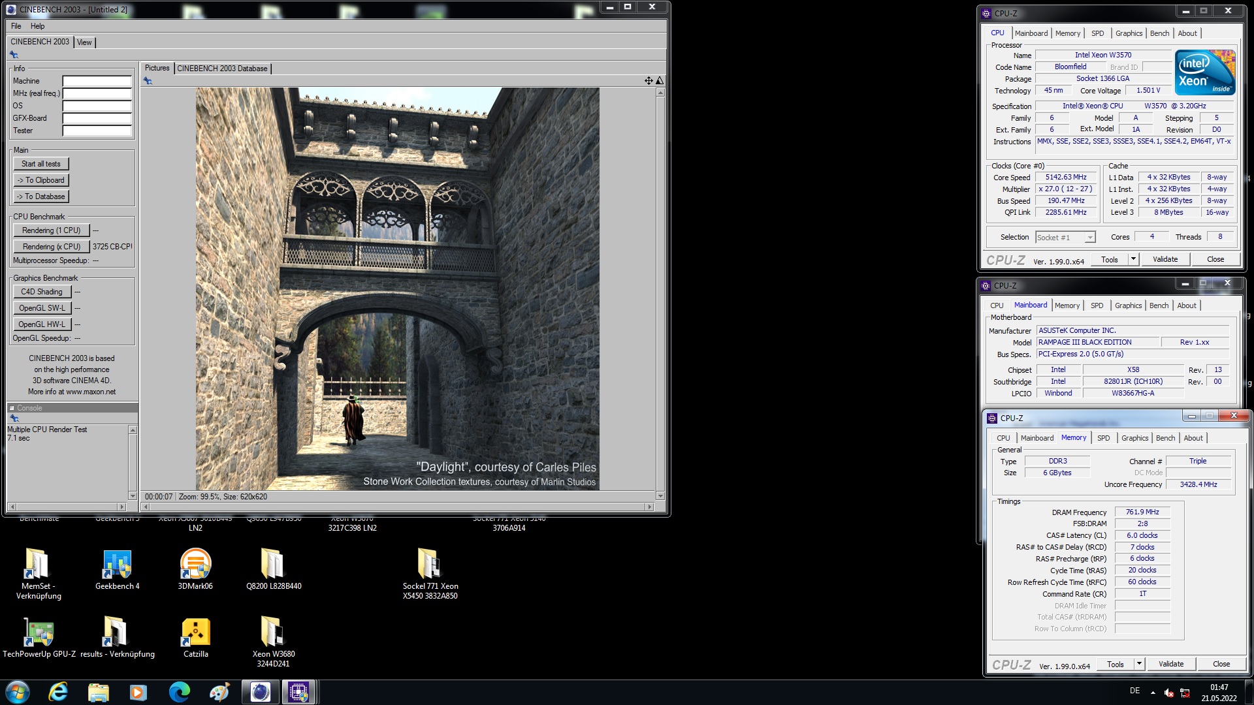
Task: Open the Windows Start menu
Action: coord(18,692)
